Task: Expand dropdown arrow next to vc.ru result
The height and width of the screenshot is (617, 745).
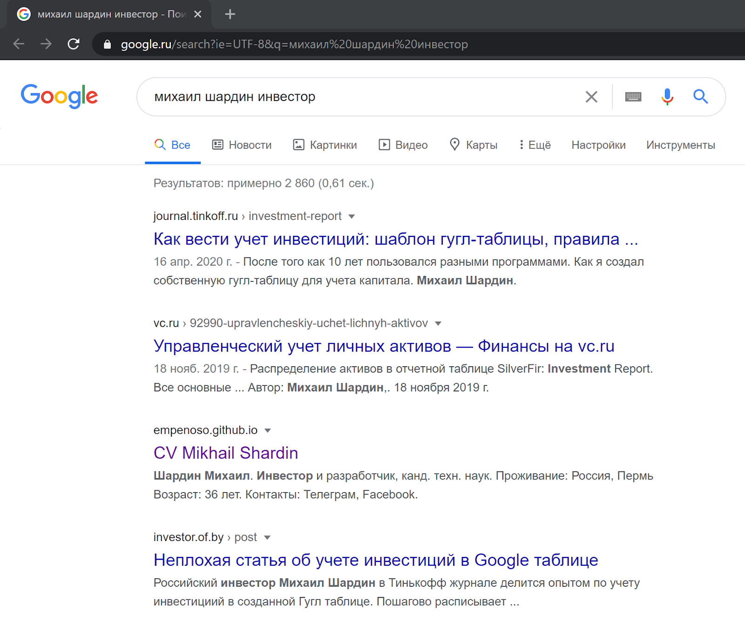Action: (438, 323)
